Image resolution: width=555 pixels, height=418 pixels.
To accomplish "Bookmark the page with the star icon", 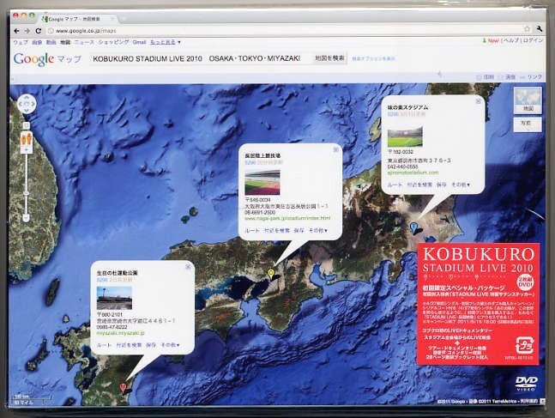I will pos(527,28).
